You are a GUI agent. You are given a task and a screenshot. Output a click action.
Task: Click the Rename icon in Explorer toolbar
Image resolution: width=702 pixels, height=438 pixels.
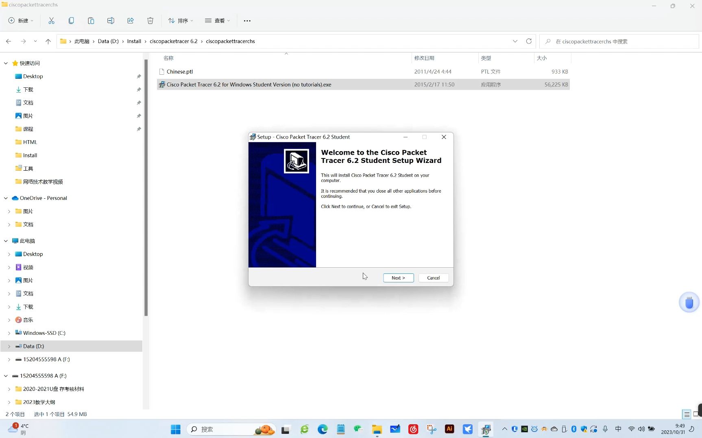point(111,21)
